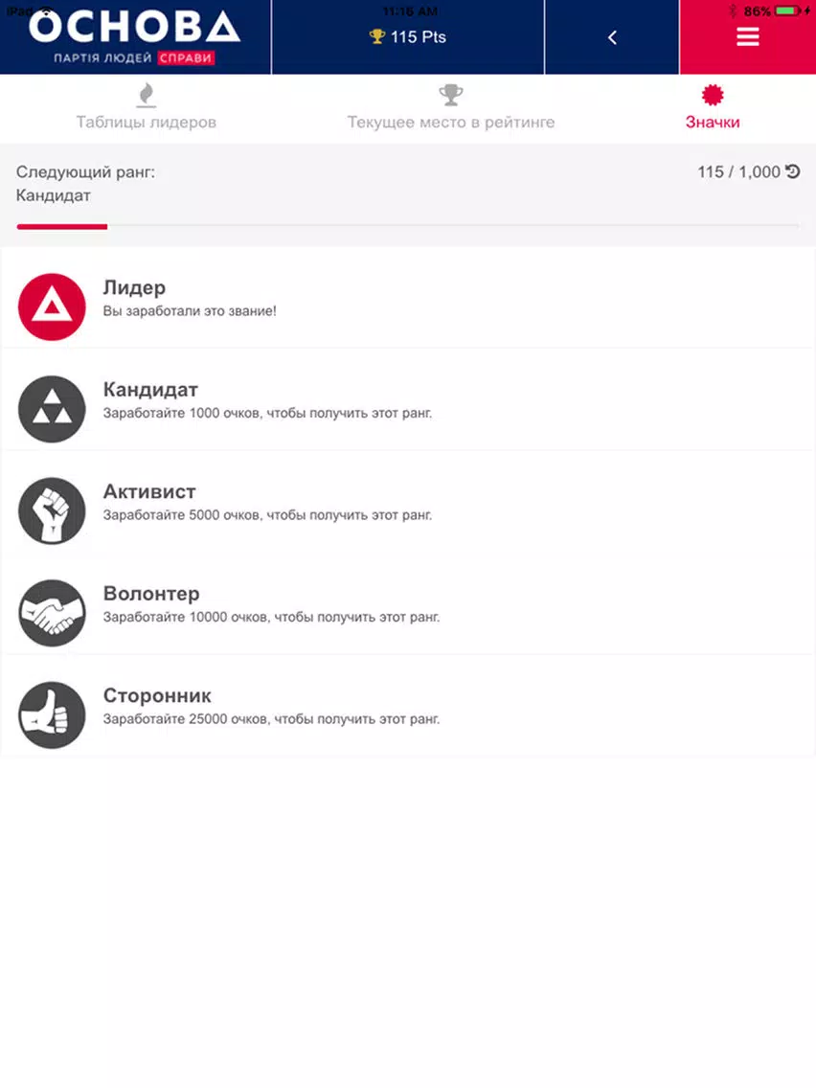Switch to Таблицы лидеров tab
Viewport: 816px width, 1088px height.
146,108
